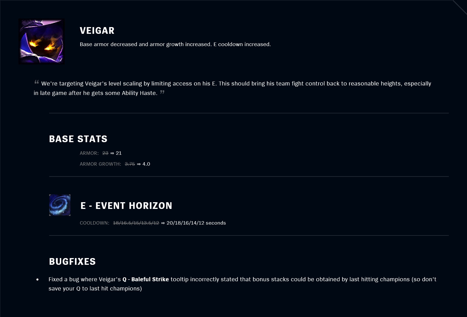Click the BUGFIXES heading
The image size is (467, 317).
tap(72, 261)
